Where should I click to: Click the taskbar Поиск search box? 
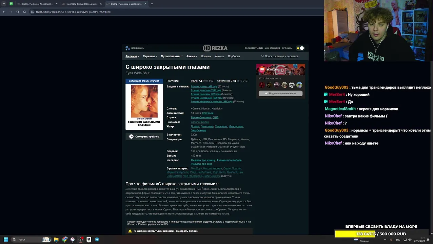pos(31,240)
